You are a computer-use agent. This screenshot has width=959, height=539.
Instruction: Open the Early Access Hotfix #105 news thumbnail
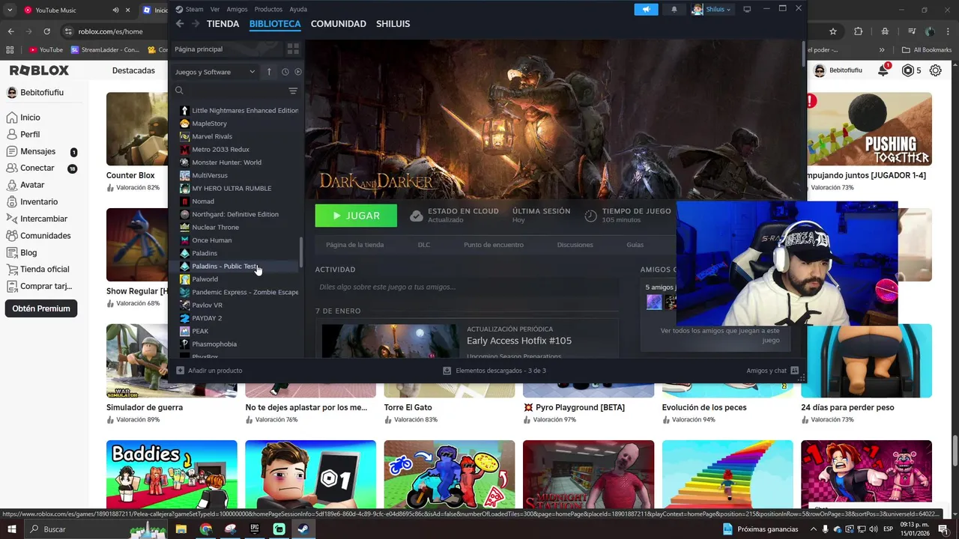tap(390, 341)
